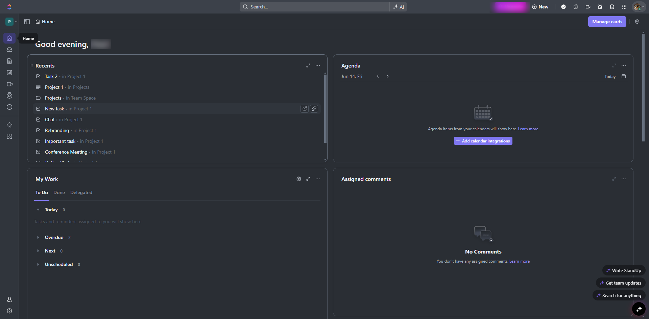Expand the Recents card to fullscreen
649x319 pixels.
(x=308, y=65)
